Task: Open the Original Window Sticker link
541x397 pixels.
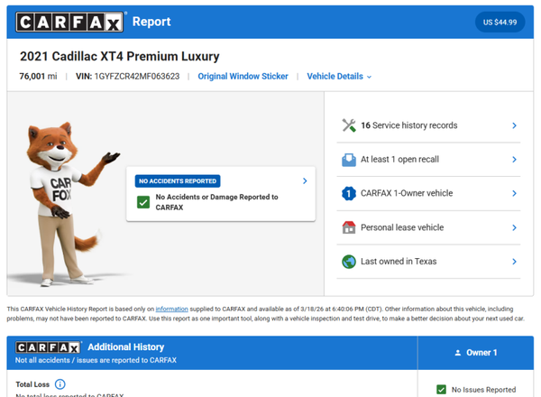Action: tap(243, 77)
